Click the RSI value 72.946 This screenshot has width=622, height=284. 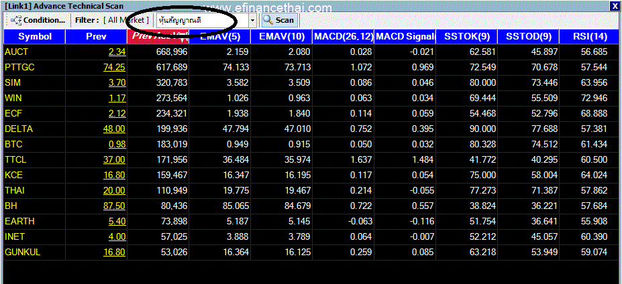[x=594, y=98]
